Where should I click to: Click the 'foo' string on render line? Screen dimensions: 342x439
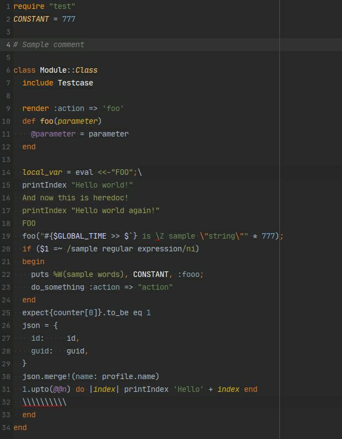click(113, 108)
